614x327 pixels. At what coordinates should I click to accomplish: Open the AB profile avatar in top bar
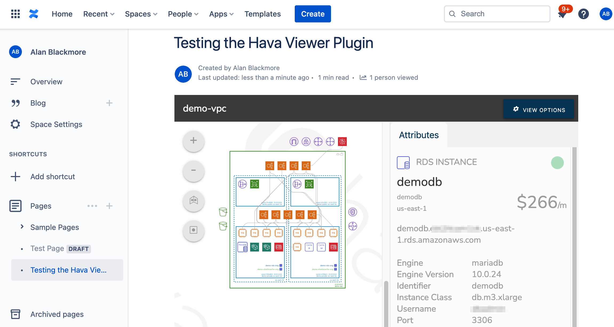point(606,14)
